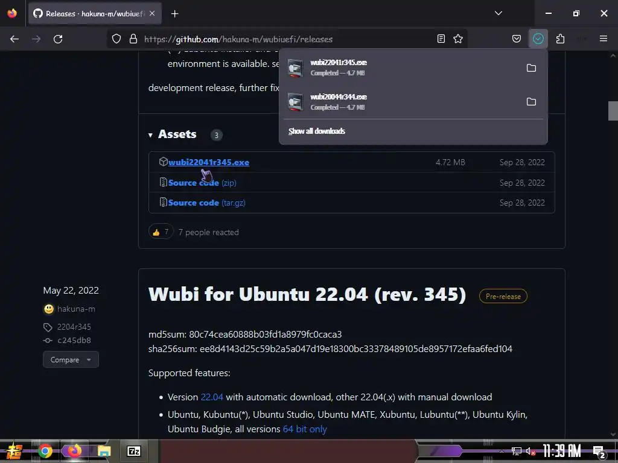Launch Google Chrome from the taskbar
This screenshot has width=618, height=463.
tap(45, 451)
